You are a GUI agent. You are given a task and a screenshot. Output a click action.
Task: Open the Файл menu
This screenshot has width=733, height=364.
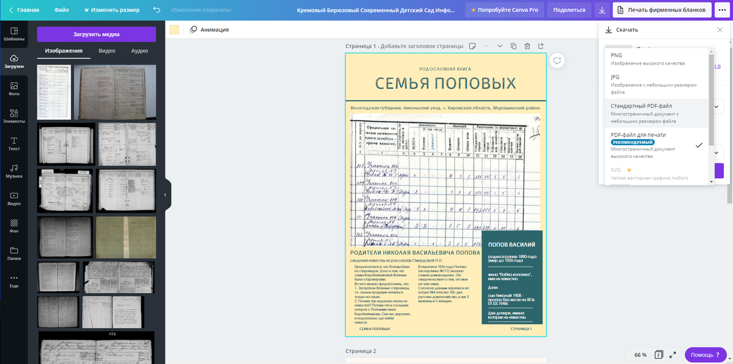click(61, 10)
